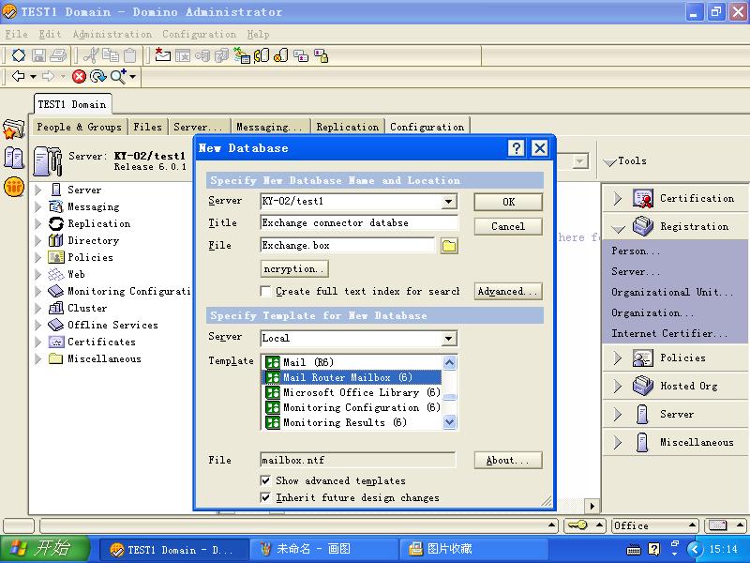Click Internet Certifier in Registration tools
This screenshot has width=750, height=563.
click(x=669, y=333)
